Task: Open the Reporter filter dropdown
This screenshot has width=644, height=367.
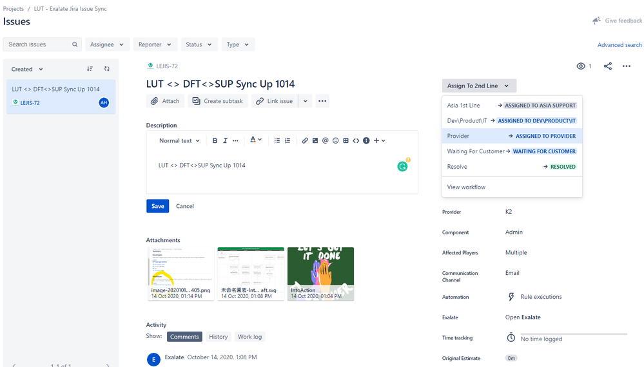Action: pyautogui.click(x=155, y=44)
